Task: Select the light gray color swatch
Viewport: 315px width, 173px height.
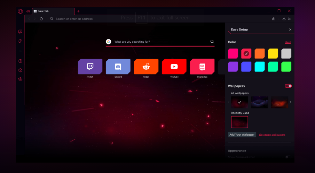Action: (286, 54)
